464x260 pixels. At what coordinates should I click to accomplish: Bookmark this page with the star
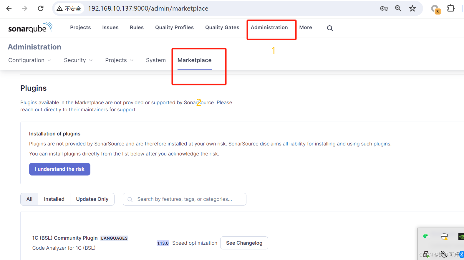click(412, 8)
